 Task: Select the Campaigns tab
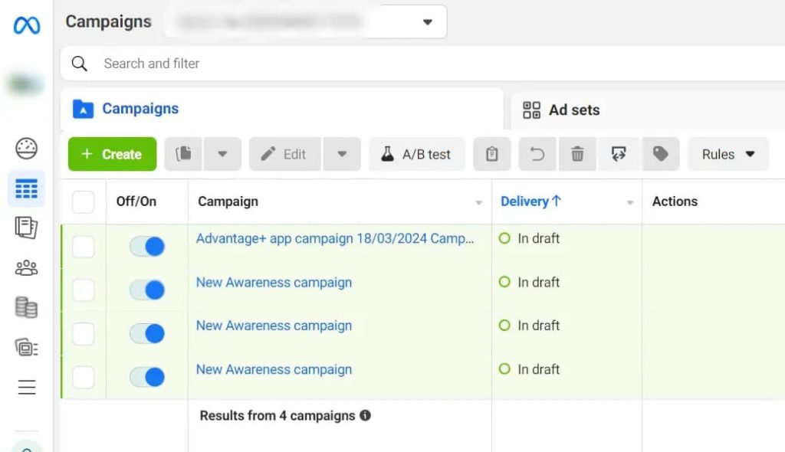click(126, 109)
